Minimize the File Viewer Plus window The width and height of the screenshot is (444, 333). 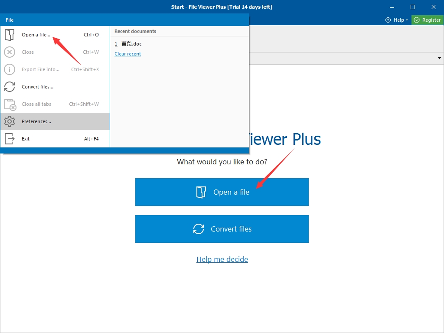(x=392, y=7)
